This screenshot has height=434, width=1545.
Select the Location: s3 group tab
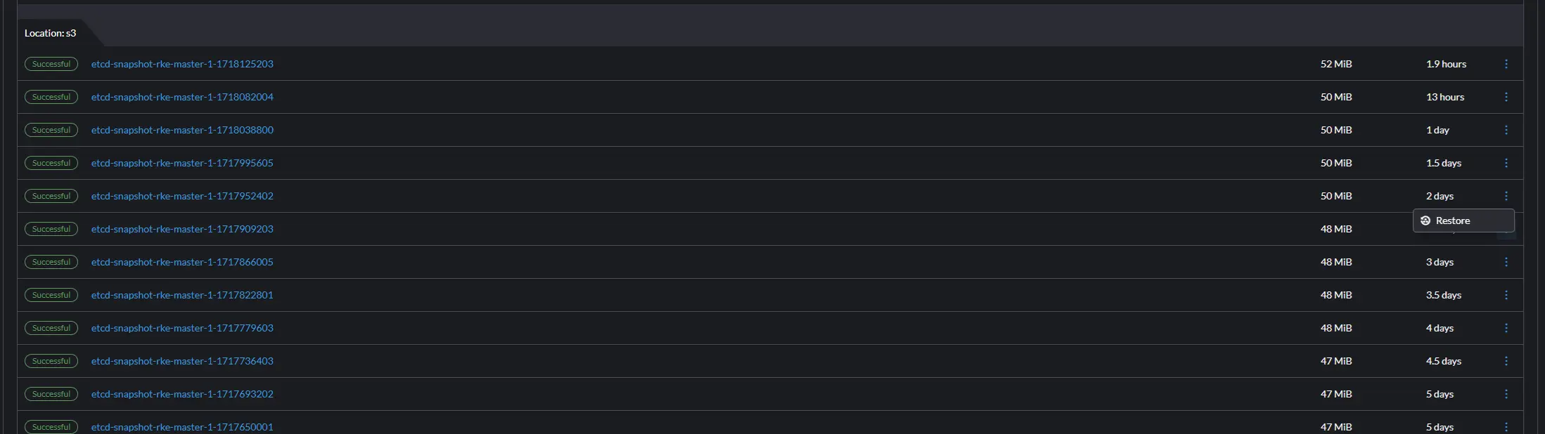pos(51,33)
